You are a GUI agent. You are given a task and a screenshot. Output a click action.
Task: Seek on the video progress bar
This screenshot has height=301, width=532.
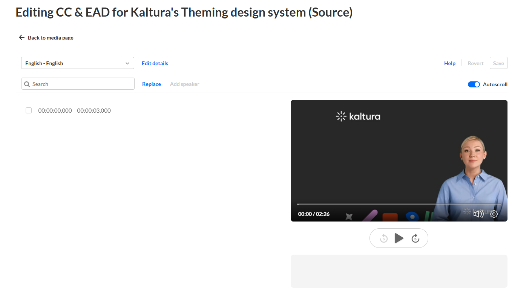pyautogui.click(x=399, y=204)
